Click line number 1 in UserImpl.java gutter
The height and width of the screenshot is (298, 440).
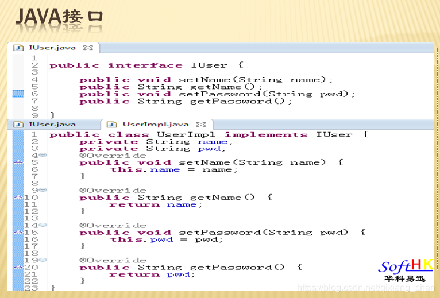[34, 134]
